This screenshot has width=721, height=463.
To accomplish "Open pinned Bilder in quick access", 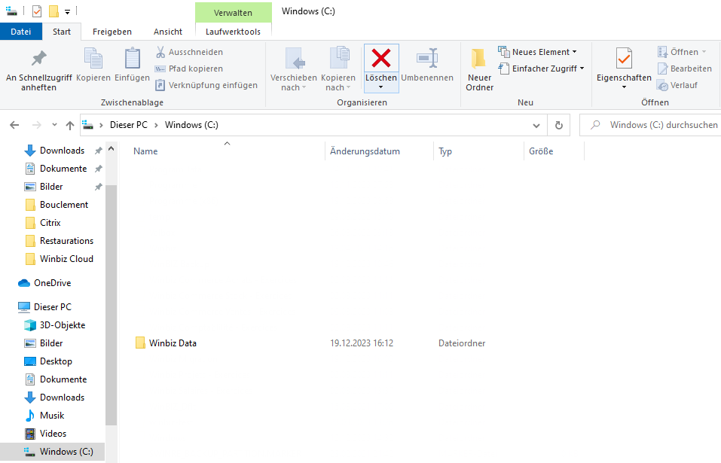I will (51, 187).
